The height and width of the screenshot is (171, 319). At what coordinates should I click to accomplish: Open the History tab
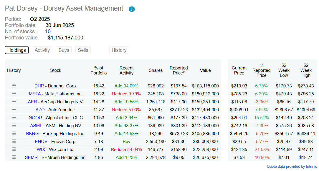[119, 50]
